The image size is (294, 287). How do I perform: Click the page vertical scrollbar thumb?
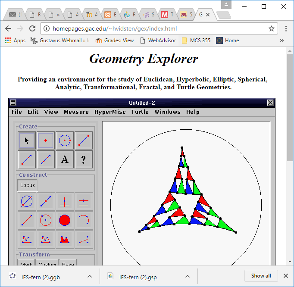[x=290, y=108]
